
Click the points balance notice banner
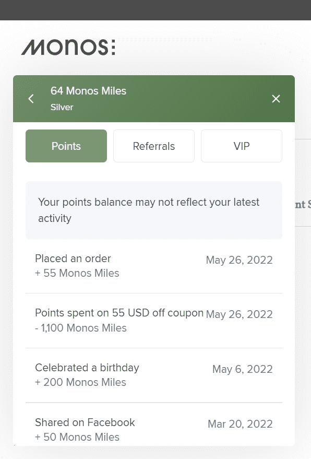click(x=154, y=210)
